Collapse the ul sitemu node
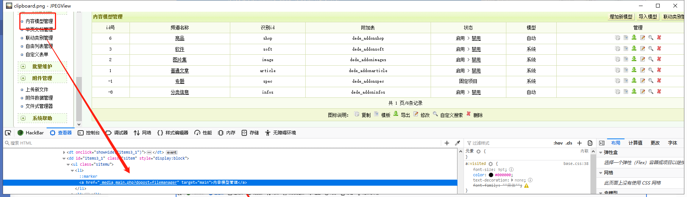This screenshot has width=687, height=197. click(x=68, y=165)
